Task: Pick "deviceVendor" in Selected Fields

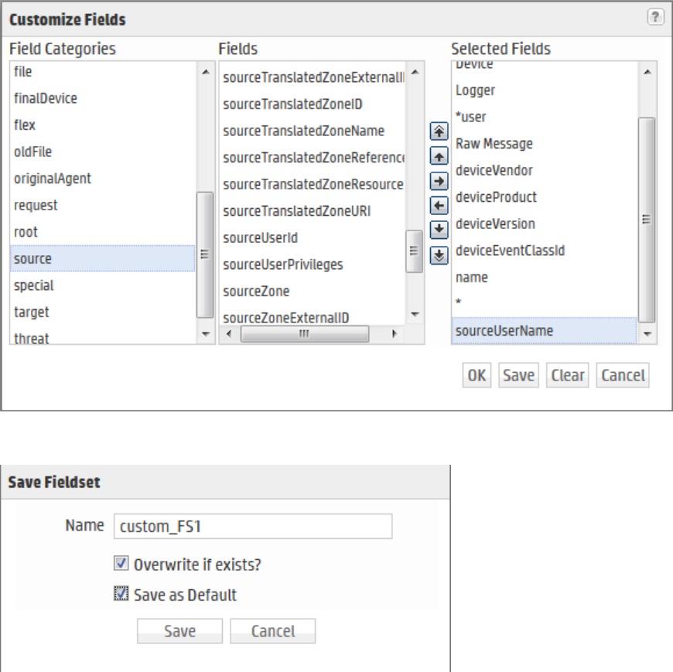Action: 494,170
